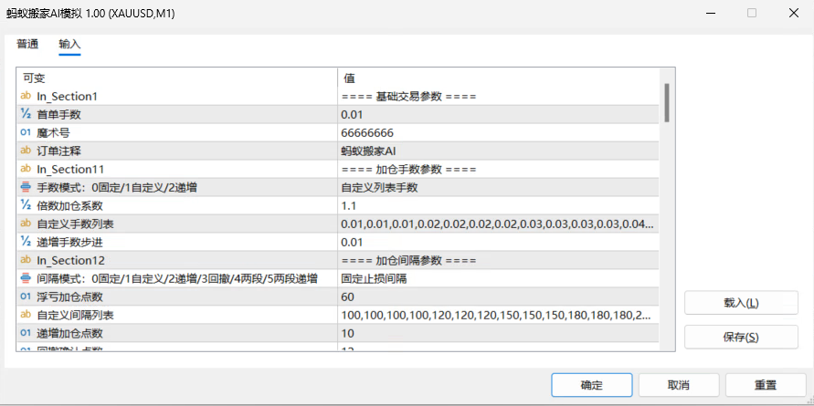Click the 重置 reset button

[x=766, y=385]
